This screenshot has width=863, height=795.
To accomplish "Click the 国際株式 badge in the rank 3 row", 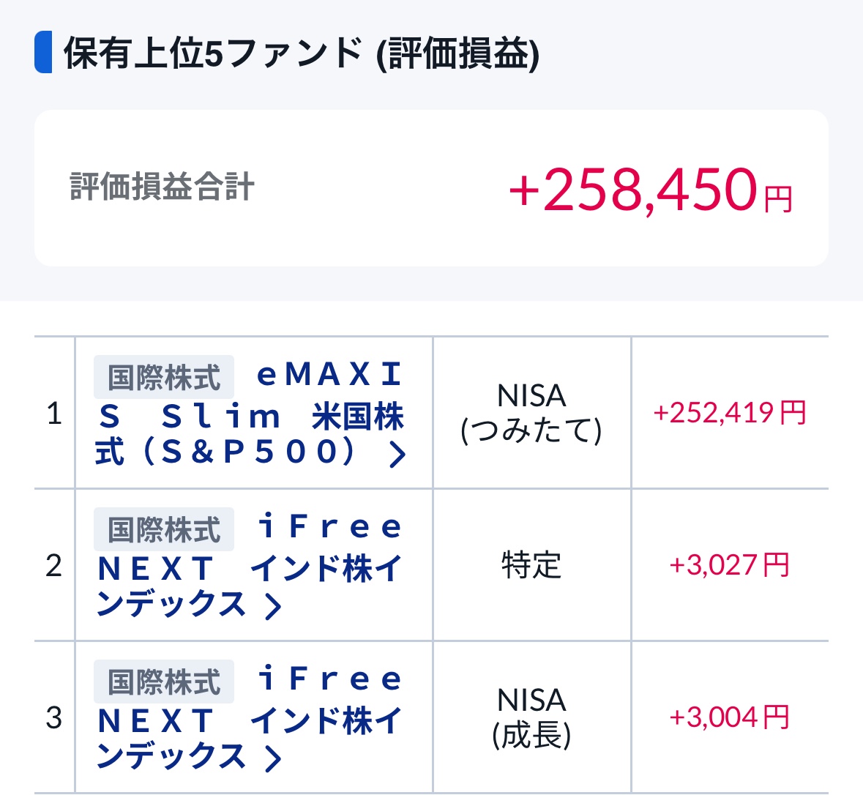I will [164, 682].
